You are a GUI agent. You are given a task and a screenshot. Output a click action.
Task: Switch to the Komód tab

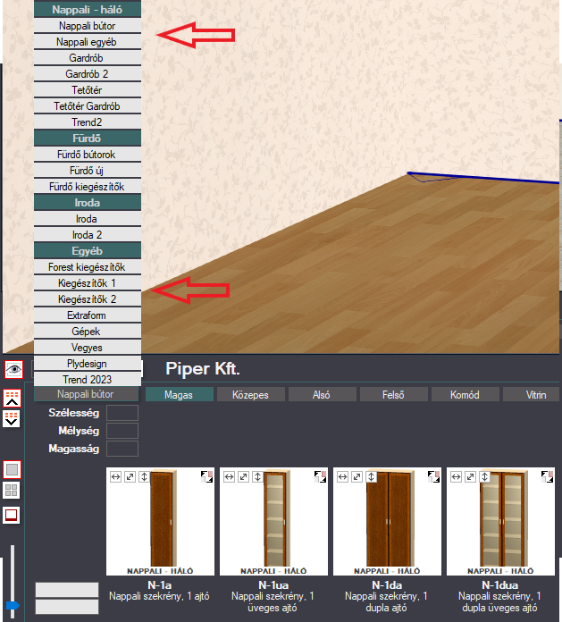tap(465, 395)
